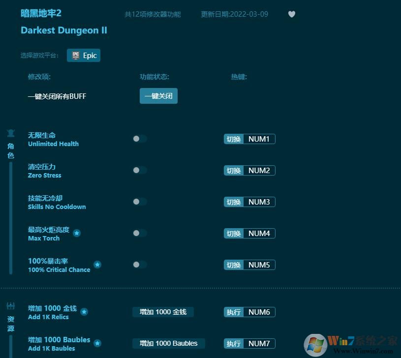The width and height of the screenshot is (401, 358).
Task: Turn on Skills No Cooldown
Action: pos(138,202)
